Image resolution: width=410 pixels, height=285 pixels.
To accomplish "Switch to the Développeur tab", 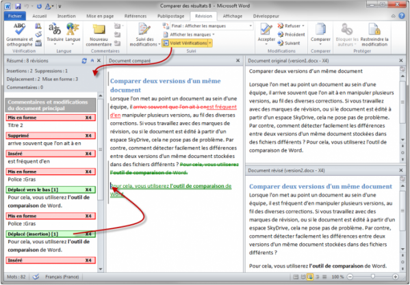I will (x=266, y=16).
